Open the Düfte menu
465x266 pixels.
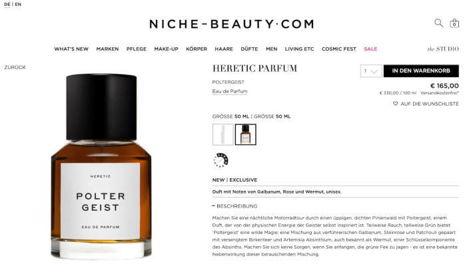click(x=249, y=49)
